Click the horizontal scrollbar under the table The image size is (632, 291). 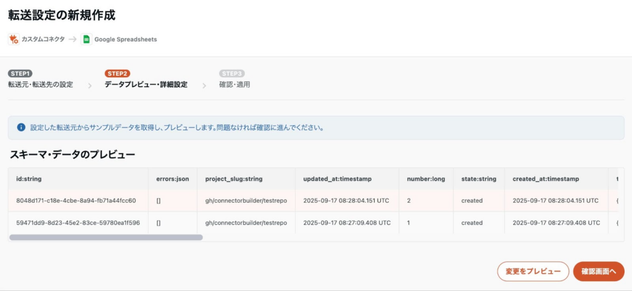(106, 237)
